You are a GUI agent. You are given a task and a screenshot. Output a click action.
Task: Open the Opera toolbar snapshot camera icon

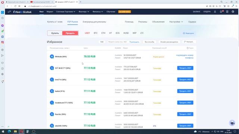coord(210,6)
